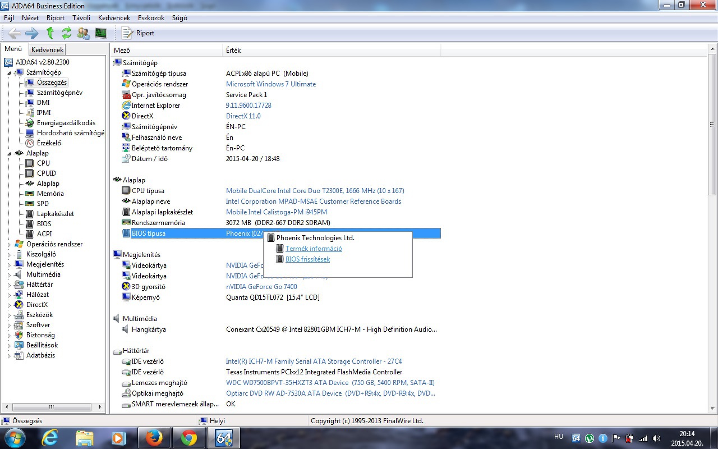Image resolution: width=718 pixels, height=449 pixels.
Task: Click the Back navigation arrow
Action: pyautogui.click(x=15, y=33)
